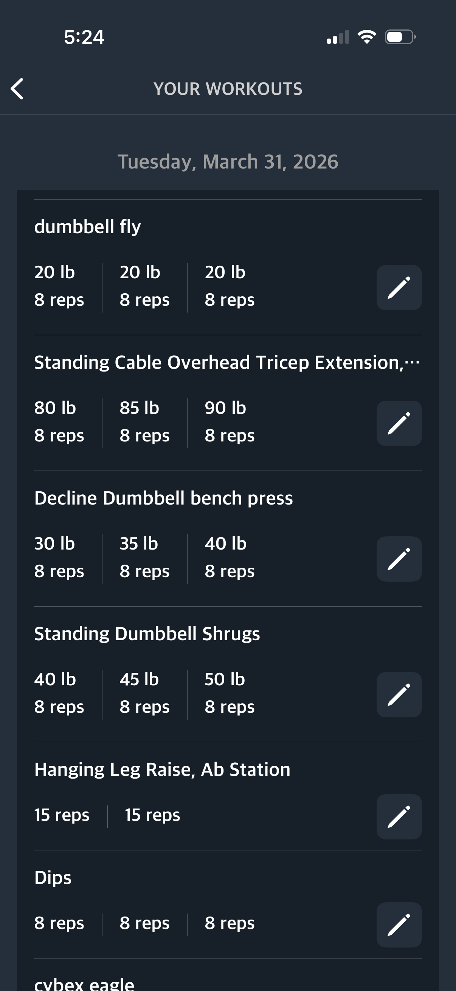Screen dimensions: 456x991
Task: Tap the battery indicator in status bar
Action: 400,37
